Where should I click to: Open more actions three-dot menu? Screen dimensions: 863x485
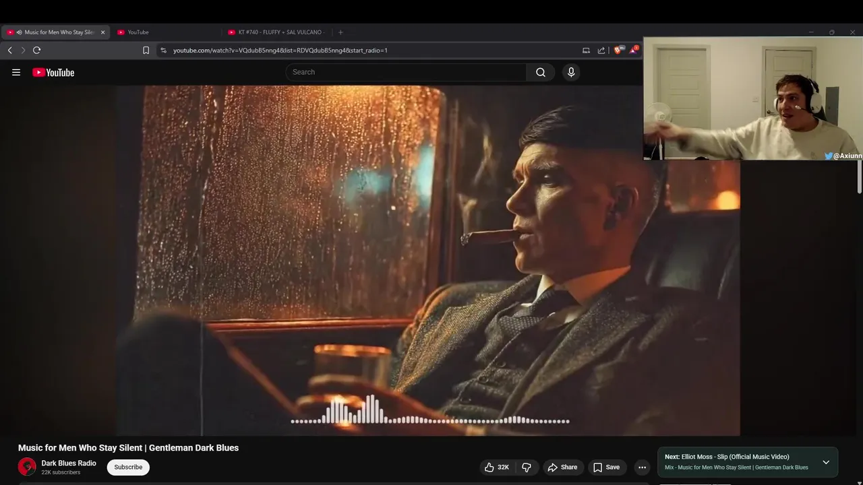pos(642,467)
